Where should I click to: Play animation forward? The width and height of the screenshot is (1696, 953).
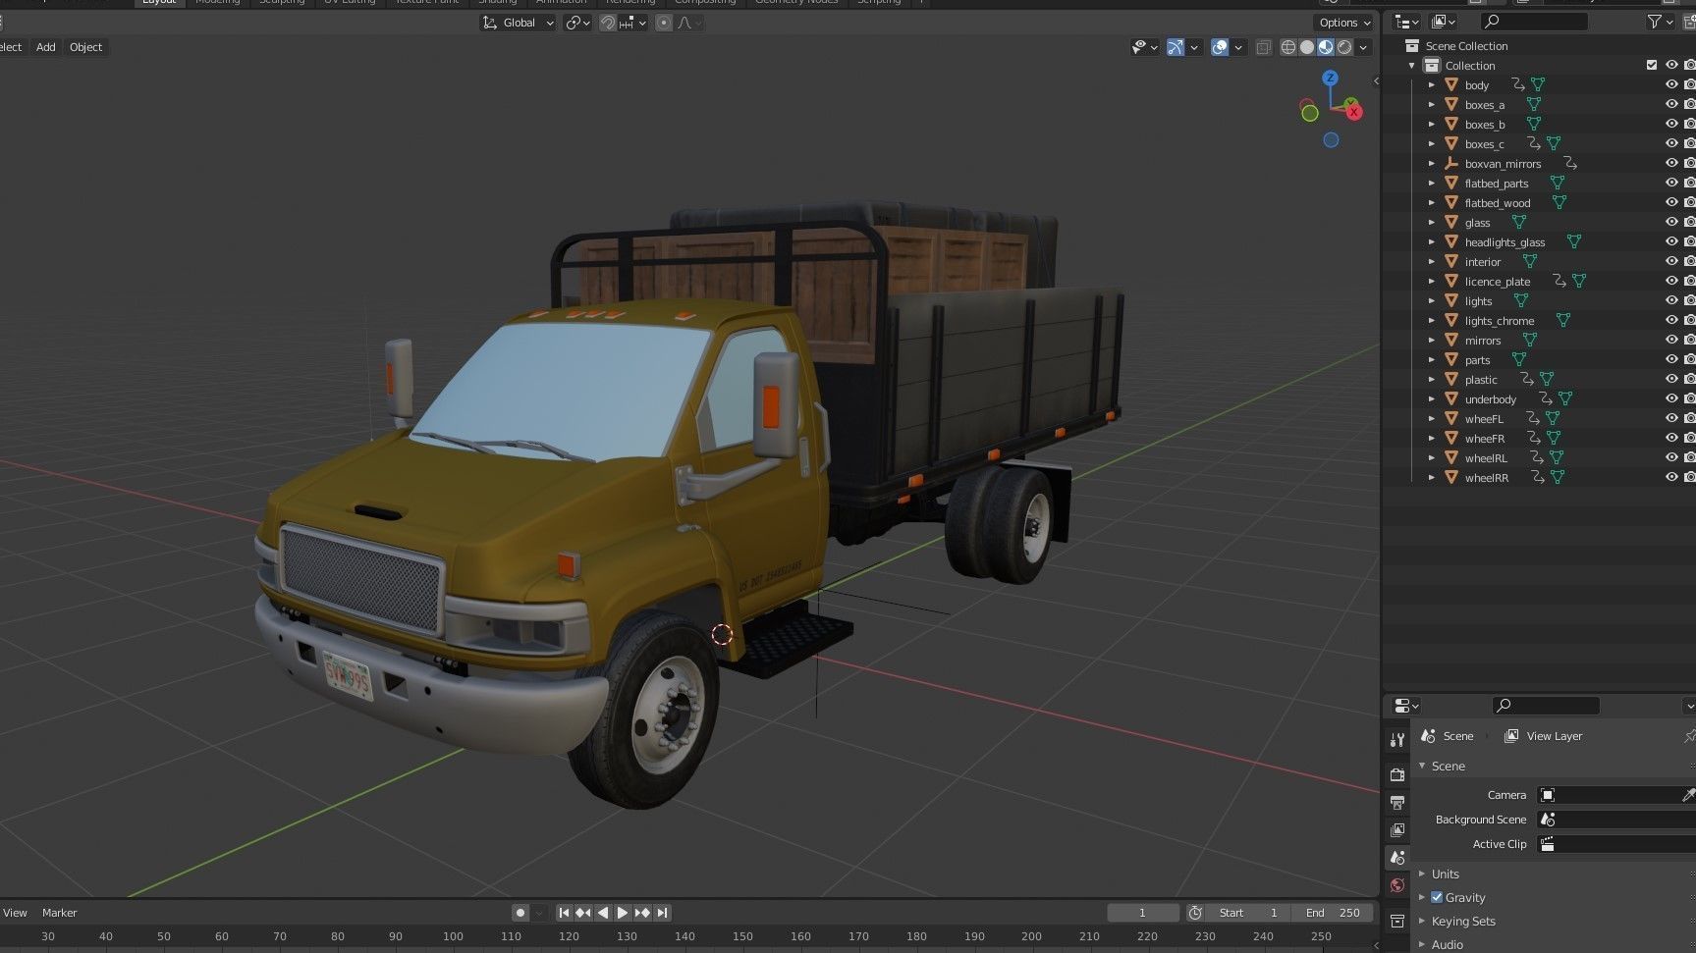623,913
